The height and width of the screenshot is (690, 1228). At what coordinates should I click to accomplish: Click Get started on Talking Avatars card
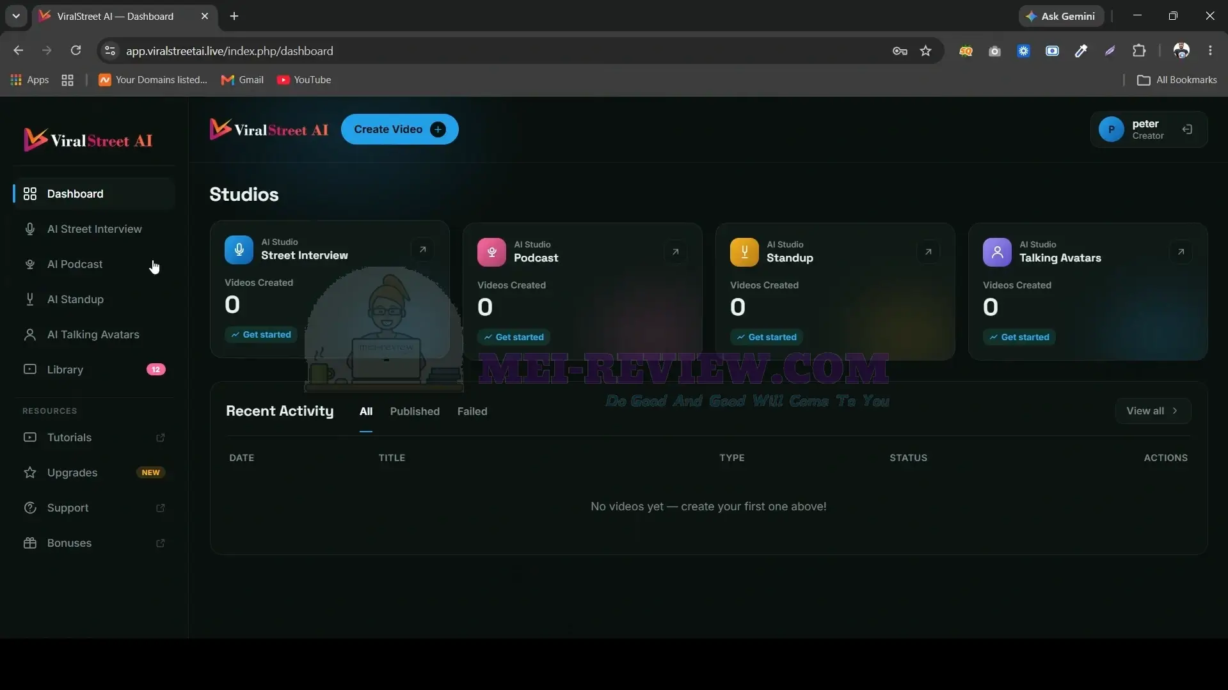tap(1019, 337)
